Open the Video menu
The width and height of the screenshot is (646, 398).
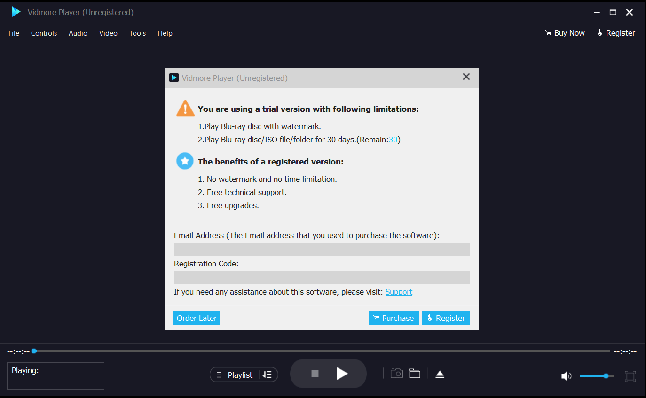pyautogui.click(x=108, y=33)
